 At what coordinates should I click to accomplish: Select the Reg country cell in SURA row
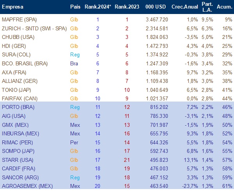pyautogui.click(x=75, y=55)
